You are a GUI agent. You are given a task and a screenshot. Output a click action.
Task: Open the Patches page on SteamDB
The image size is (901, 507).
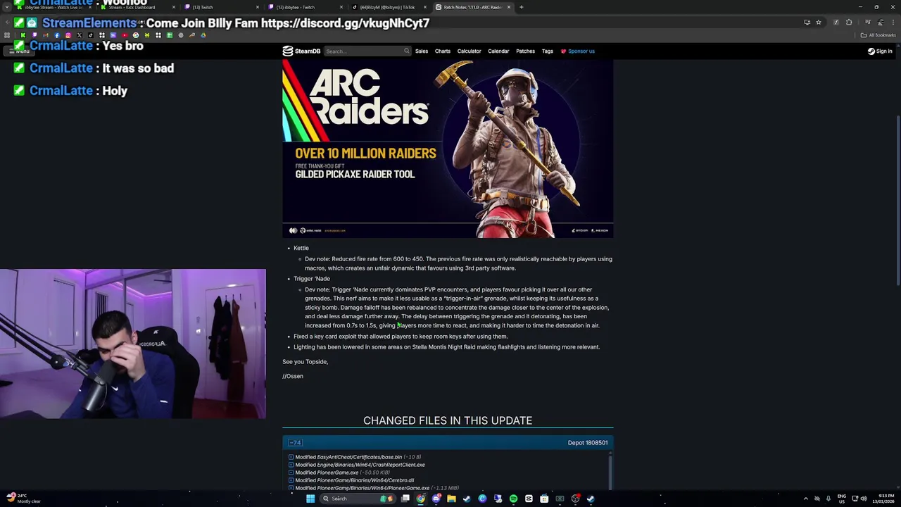point(525,51)
